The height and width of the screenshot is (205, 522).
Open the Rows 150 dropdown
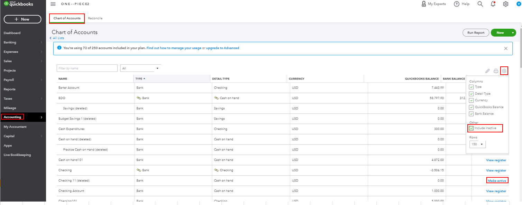(478, 144)
